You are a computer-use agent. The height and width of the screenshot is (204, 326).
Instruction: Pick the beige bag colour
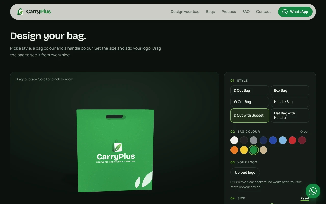[x=263, y=150]
